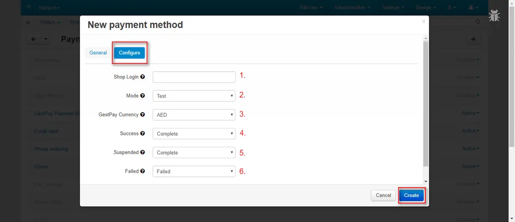Expand the Failed status dropdown
The width and height of the screenshot is (515, 222).
(x=194, y=171)
